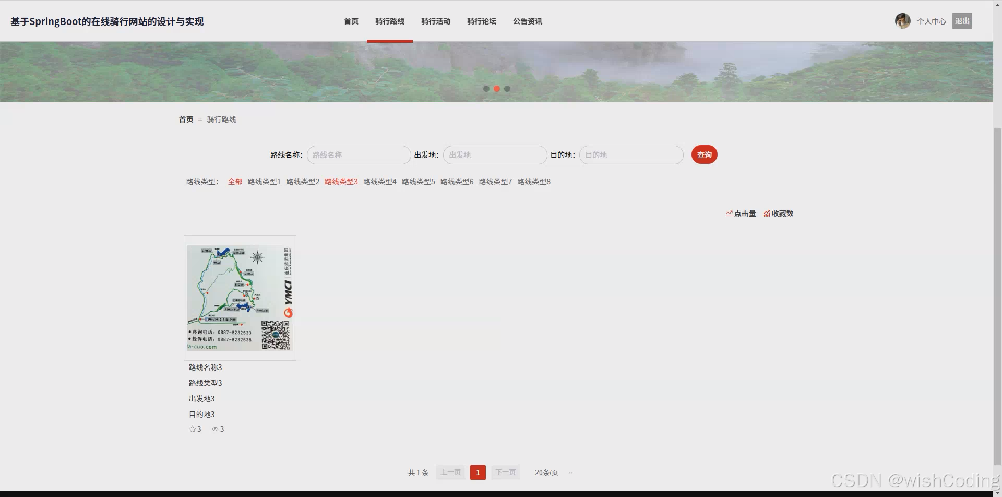Open the 公告资讯 section
The height and width of the screenshot is (497, 1002).
point(528,21)
